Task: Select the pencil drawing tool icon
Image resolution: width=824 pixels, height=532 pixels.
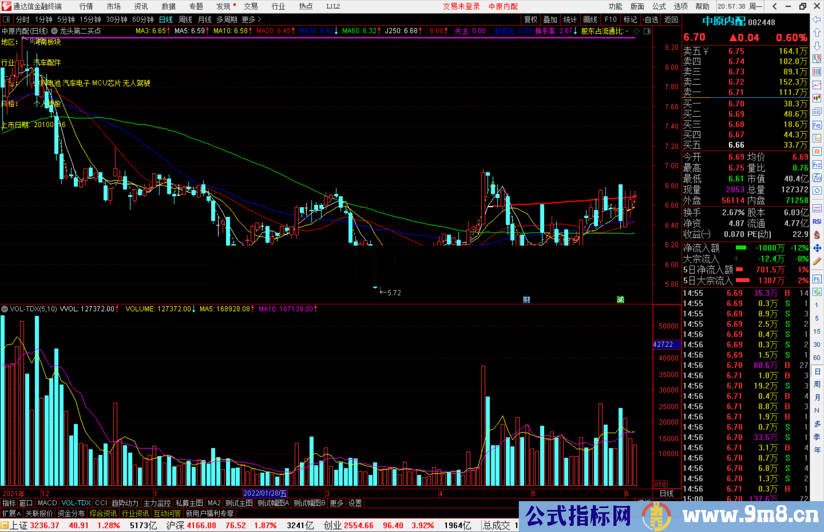Action: tap(817, 262)
